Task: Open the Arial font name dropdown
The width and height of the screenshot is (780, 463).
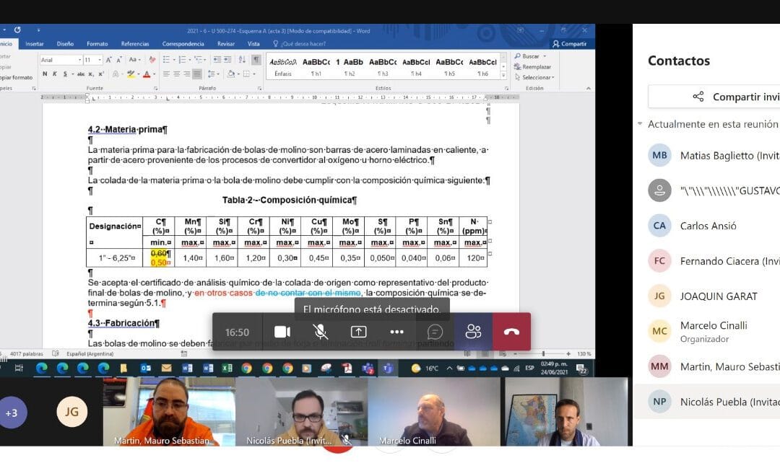Action: pos(79,60)
